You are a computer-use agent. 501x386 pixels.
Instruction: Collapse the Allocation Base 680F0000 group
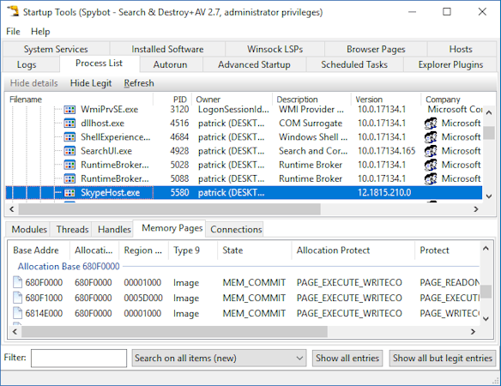69,267
